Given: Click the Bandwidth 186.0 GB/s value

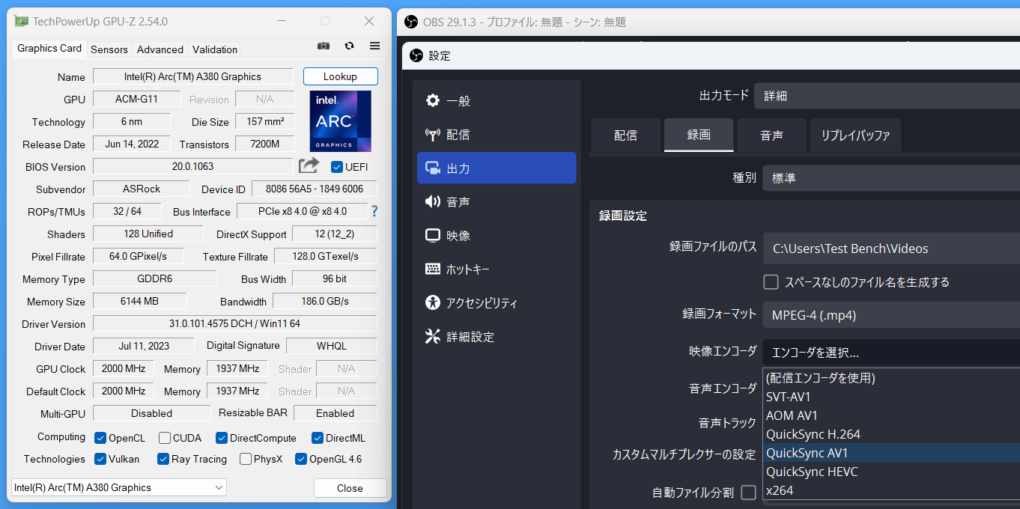Looking at the screenshot, I should click(325, 301).
